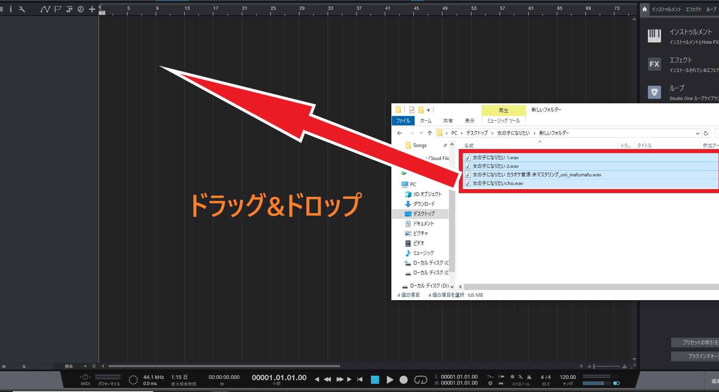Open ダウンロード in Explorer navigation pane
The image size is (719, 392).
424,204
